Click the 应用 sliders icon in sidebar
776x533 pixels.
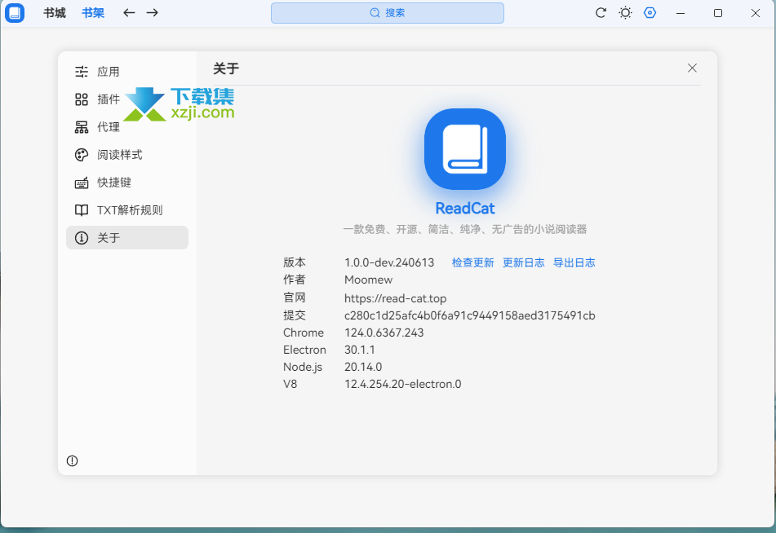[82, 72]
